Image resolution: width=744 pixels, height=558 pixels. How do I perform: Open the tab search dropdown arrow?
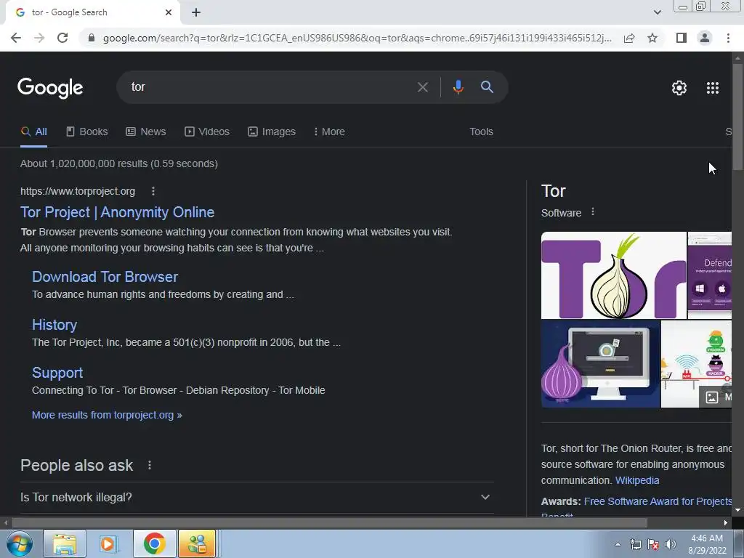click(657, 12)
